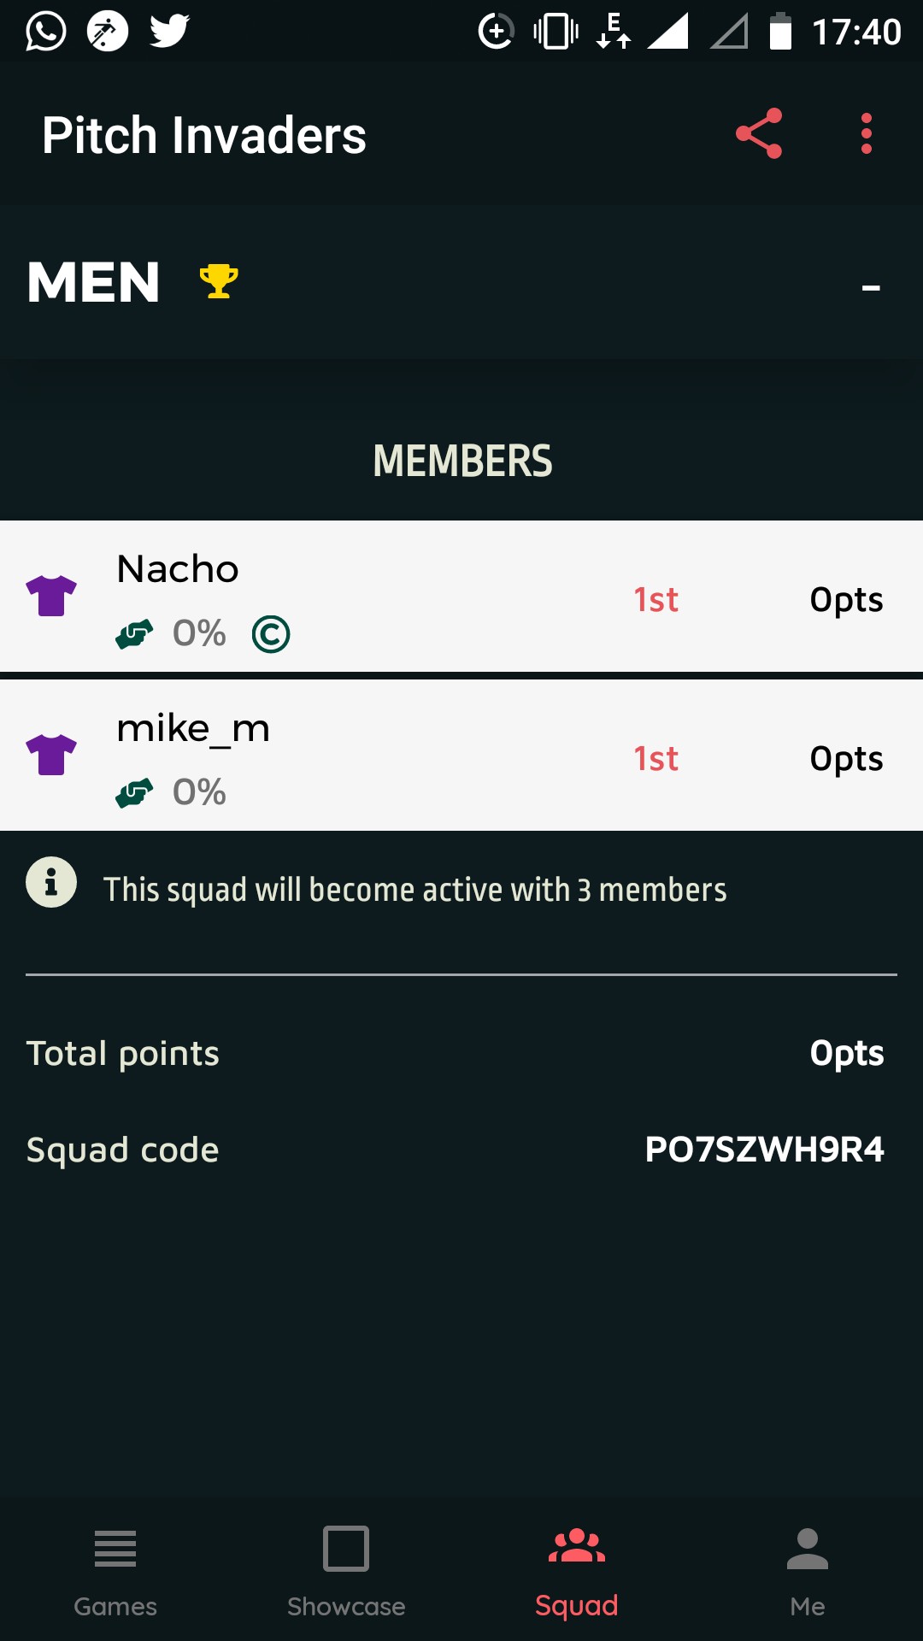Tap the Twitter notification icon in status bar

[169, 32]
